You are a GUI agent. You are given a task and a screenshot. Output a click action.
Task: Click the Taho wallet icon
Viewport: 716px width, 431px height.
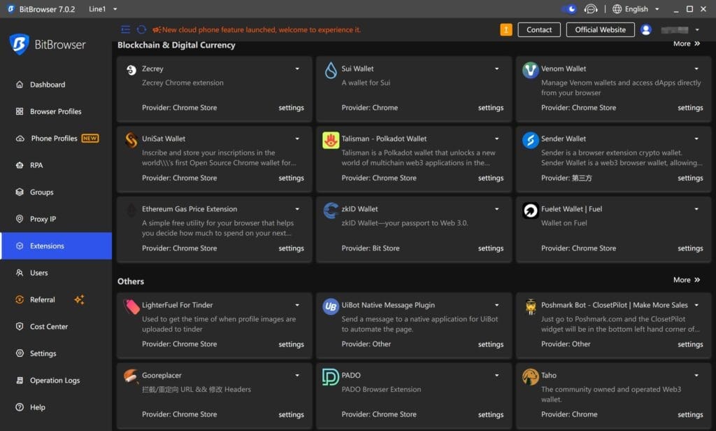coord(530,377)
